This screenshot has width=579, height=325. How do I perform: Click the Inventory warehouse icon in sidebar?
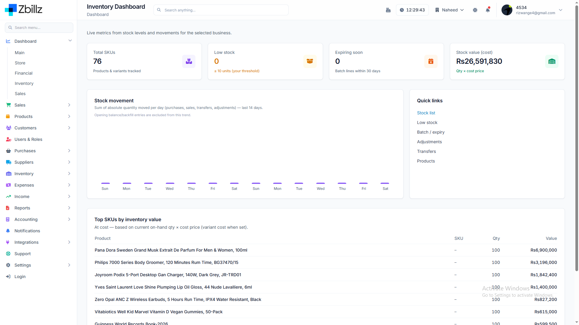click(x=8, y=174)
